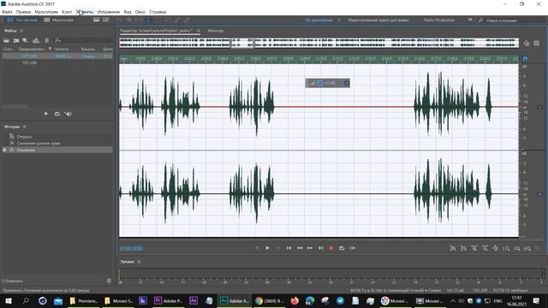Open the Мультитрек menu
This screenshot has width=548, height=308.
(46, 12)
